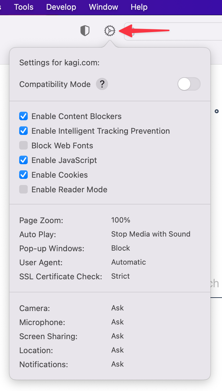Change the Page Zoom value from 100%
Screen dimensions: 222x391
coord(121,220)
